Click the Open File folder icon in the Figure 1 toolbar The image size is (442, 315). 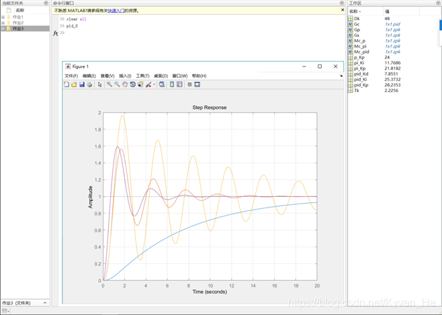74,84
